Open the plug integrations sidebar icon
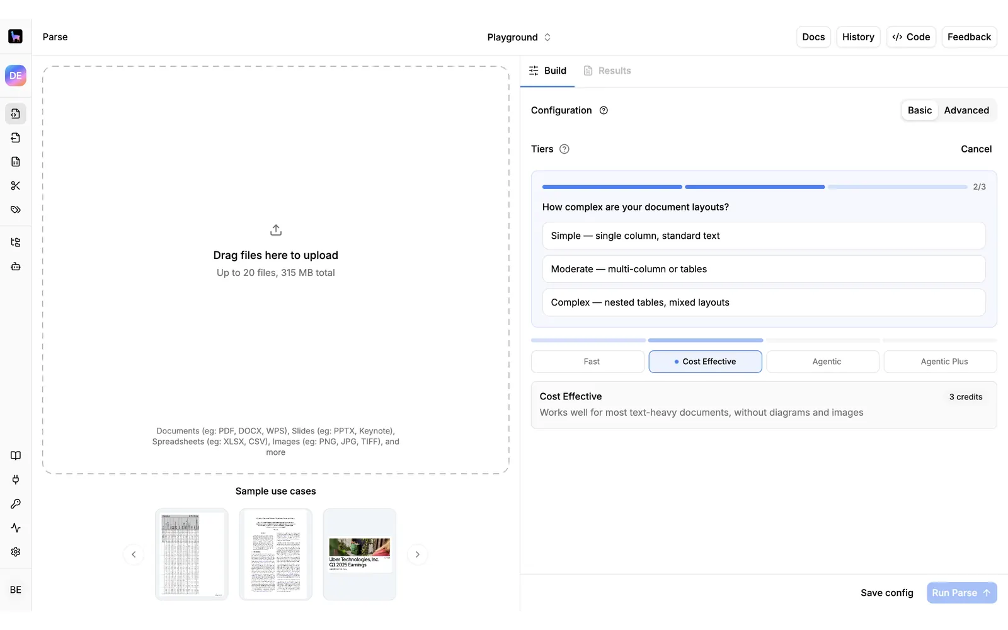This screenshot has width=1008, height=630. click(x=16, y=479)
